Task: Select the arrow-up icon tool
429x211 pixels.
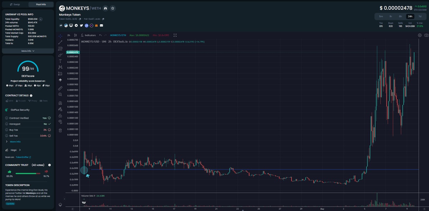Action: point(60,80)
